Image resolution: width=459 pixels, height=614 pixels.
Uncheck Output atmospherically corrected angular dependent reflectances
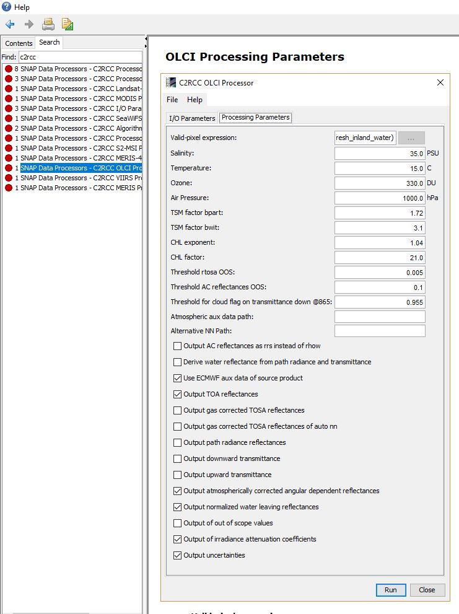tap(177, 491)
